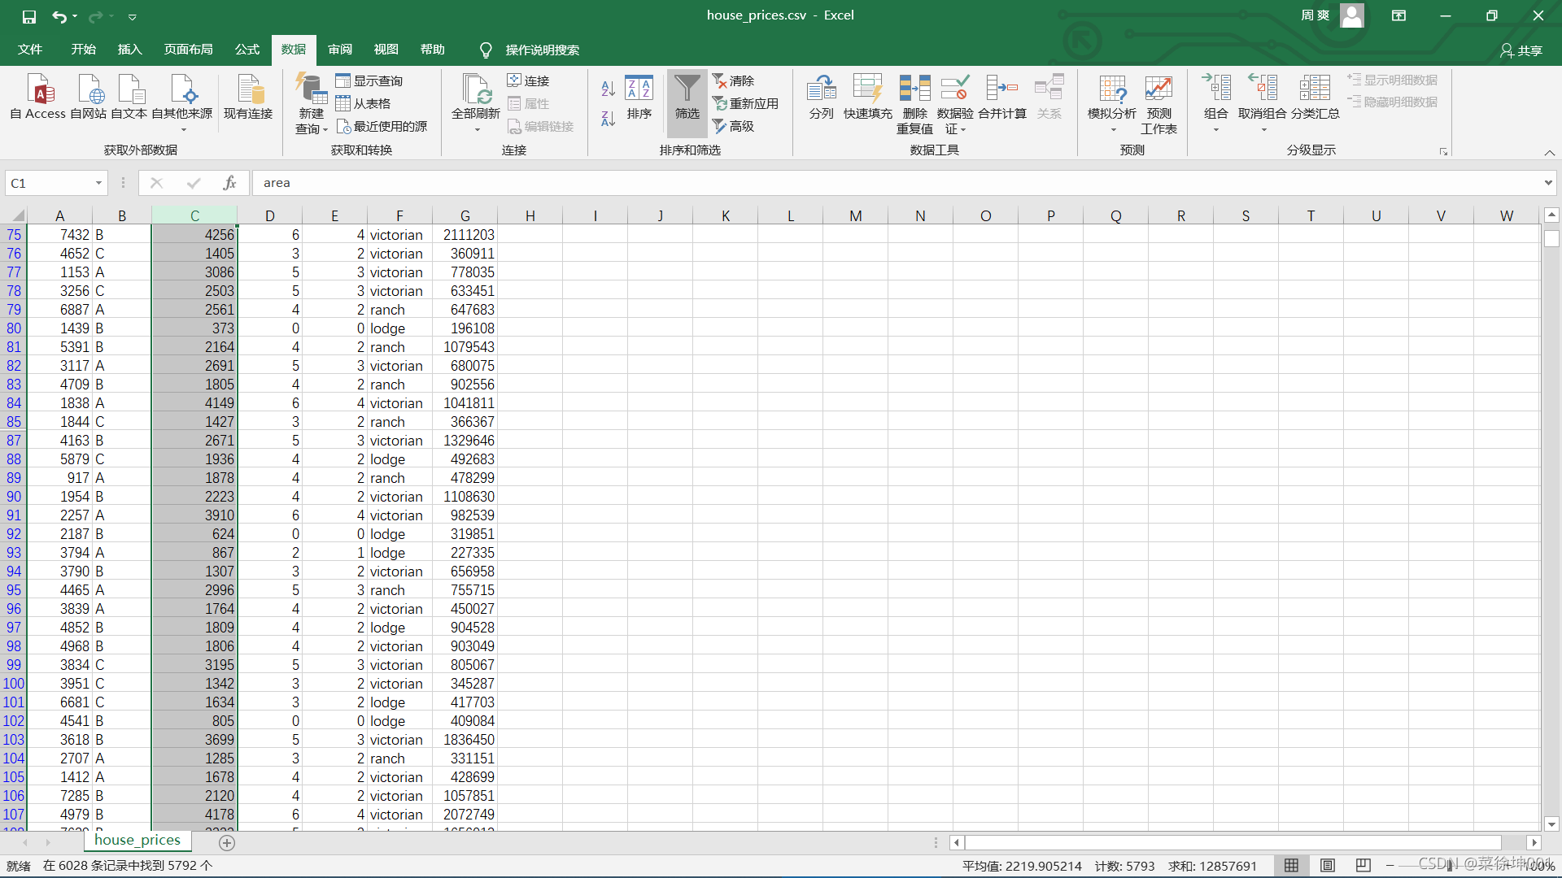
Task: Click the Filter funnel icon
Action: [687, 89]
